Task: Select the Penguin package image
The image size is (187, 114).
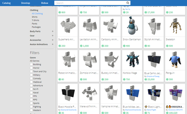Action: (175, 60)
